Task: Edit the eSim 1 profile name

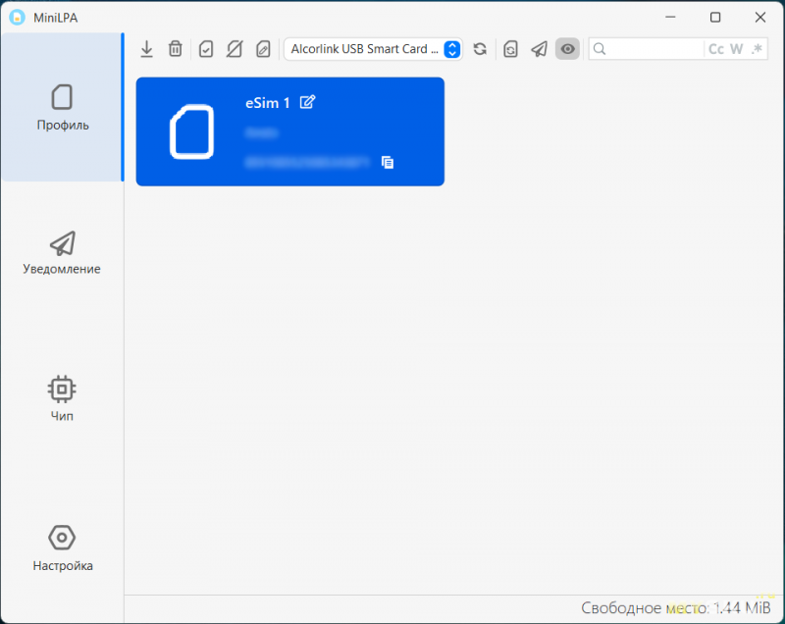Action: click(308, 102)
